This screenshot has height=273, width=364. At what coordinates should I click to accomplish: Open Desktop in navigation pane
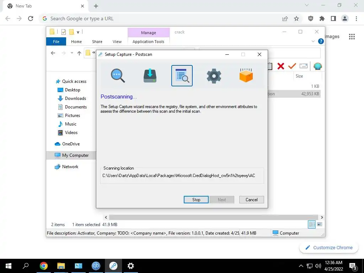pyautogui.click(x=69, y=90)
